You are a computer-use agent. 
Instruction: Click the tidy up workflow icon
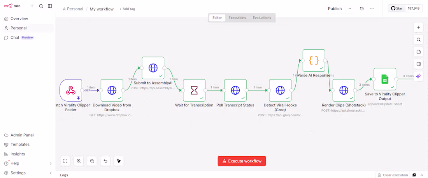119,161
